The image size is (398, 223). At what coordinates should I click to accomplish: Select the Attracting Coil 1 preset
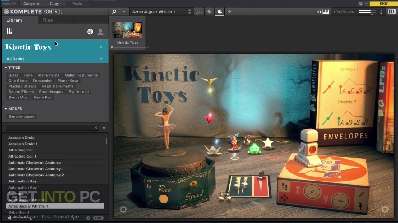(55, 156)
